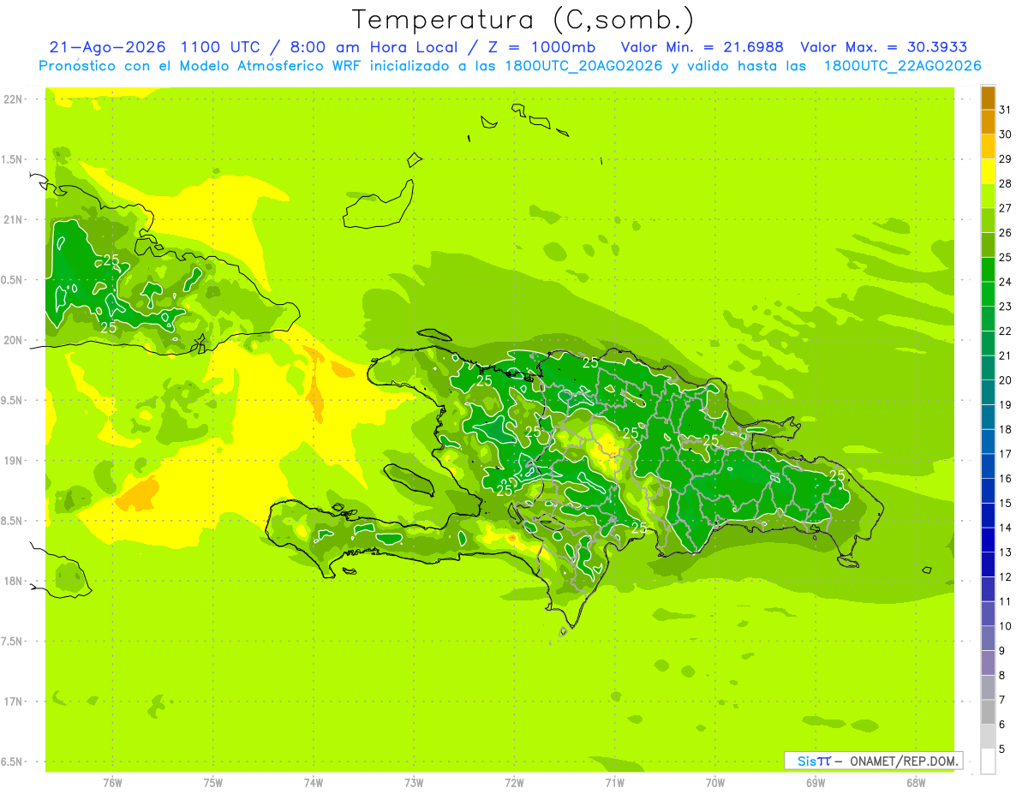Click the 1800UTC_22AGO2026 validity text
This screenshot has height=794, width=1028.
[902, 66]
